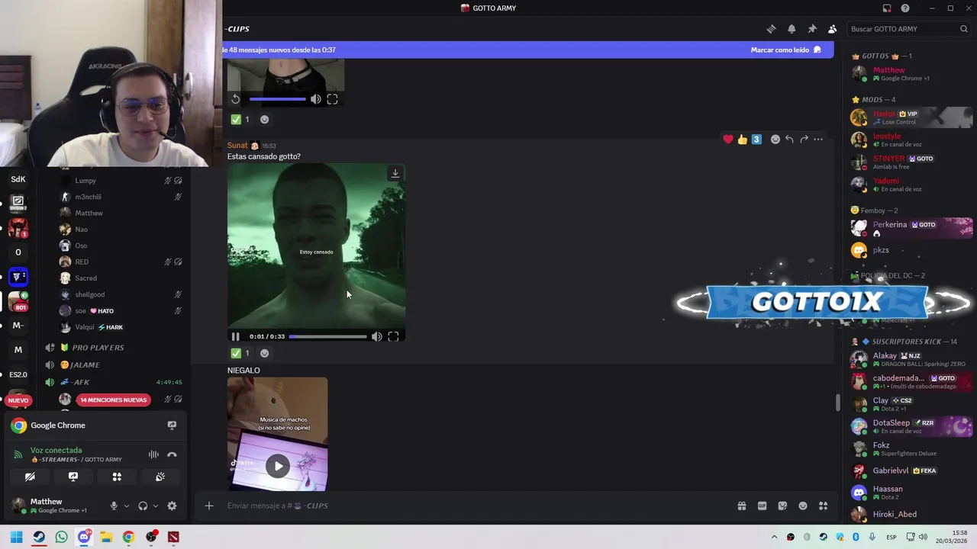Open the emoji picker in message bar
Screen dimensions: 977x549
(x=803, y=506)
